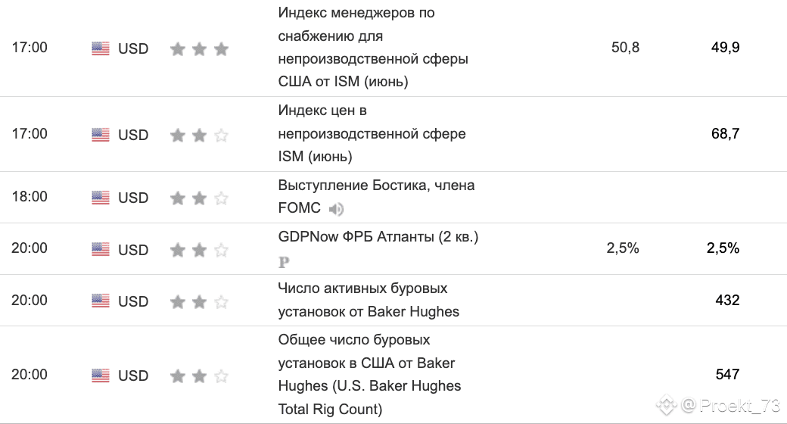This screenshot has height=424, width=787.
Task: Open Baker Hughes active rig count event
Action: [x=369, y=300]
